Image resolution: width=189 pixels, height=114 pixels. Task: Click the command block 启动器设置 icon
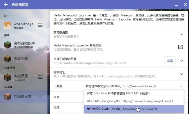pos(7,96)
